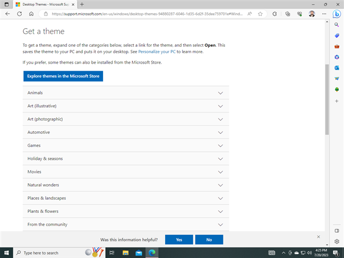Expand the Natural wonders category
Screen dimensions: 344x258
click(126, 185)
